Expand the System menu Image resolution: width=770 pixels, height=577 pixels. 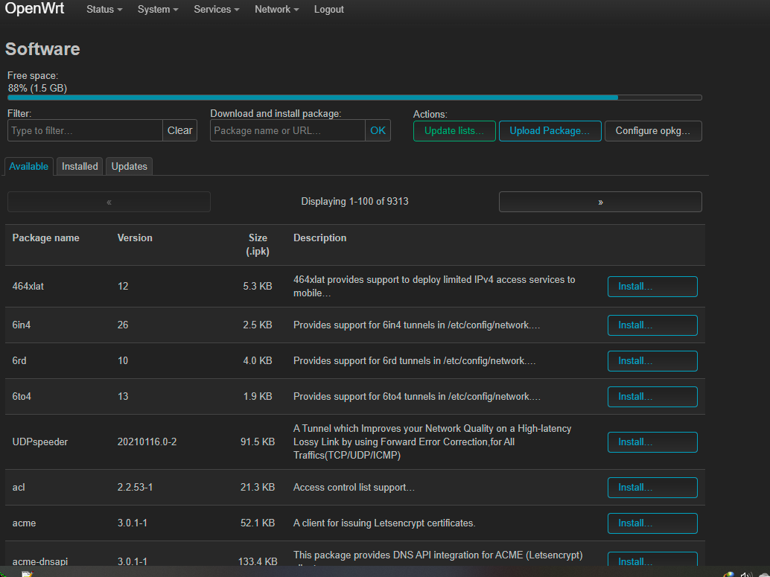point(157,10)
